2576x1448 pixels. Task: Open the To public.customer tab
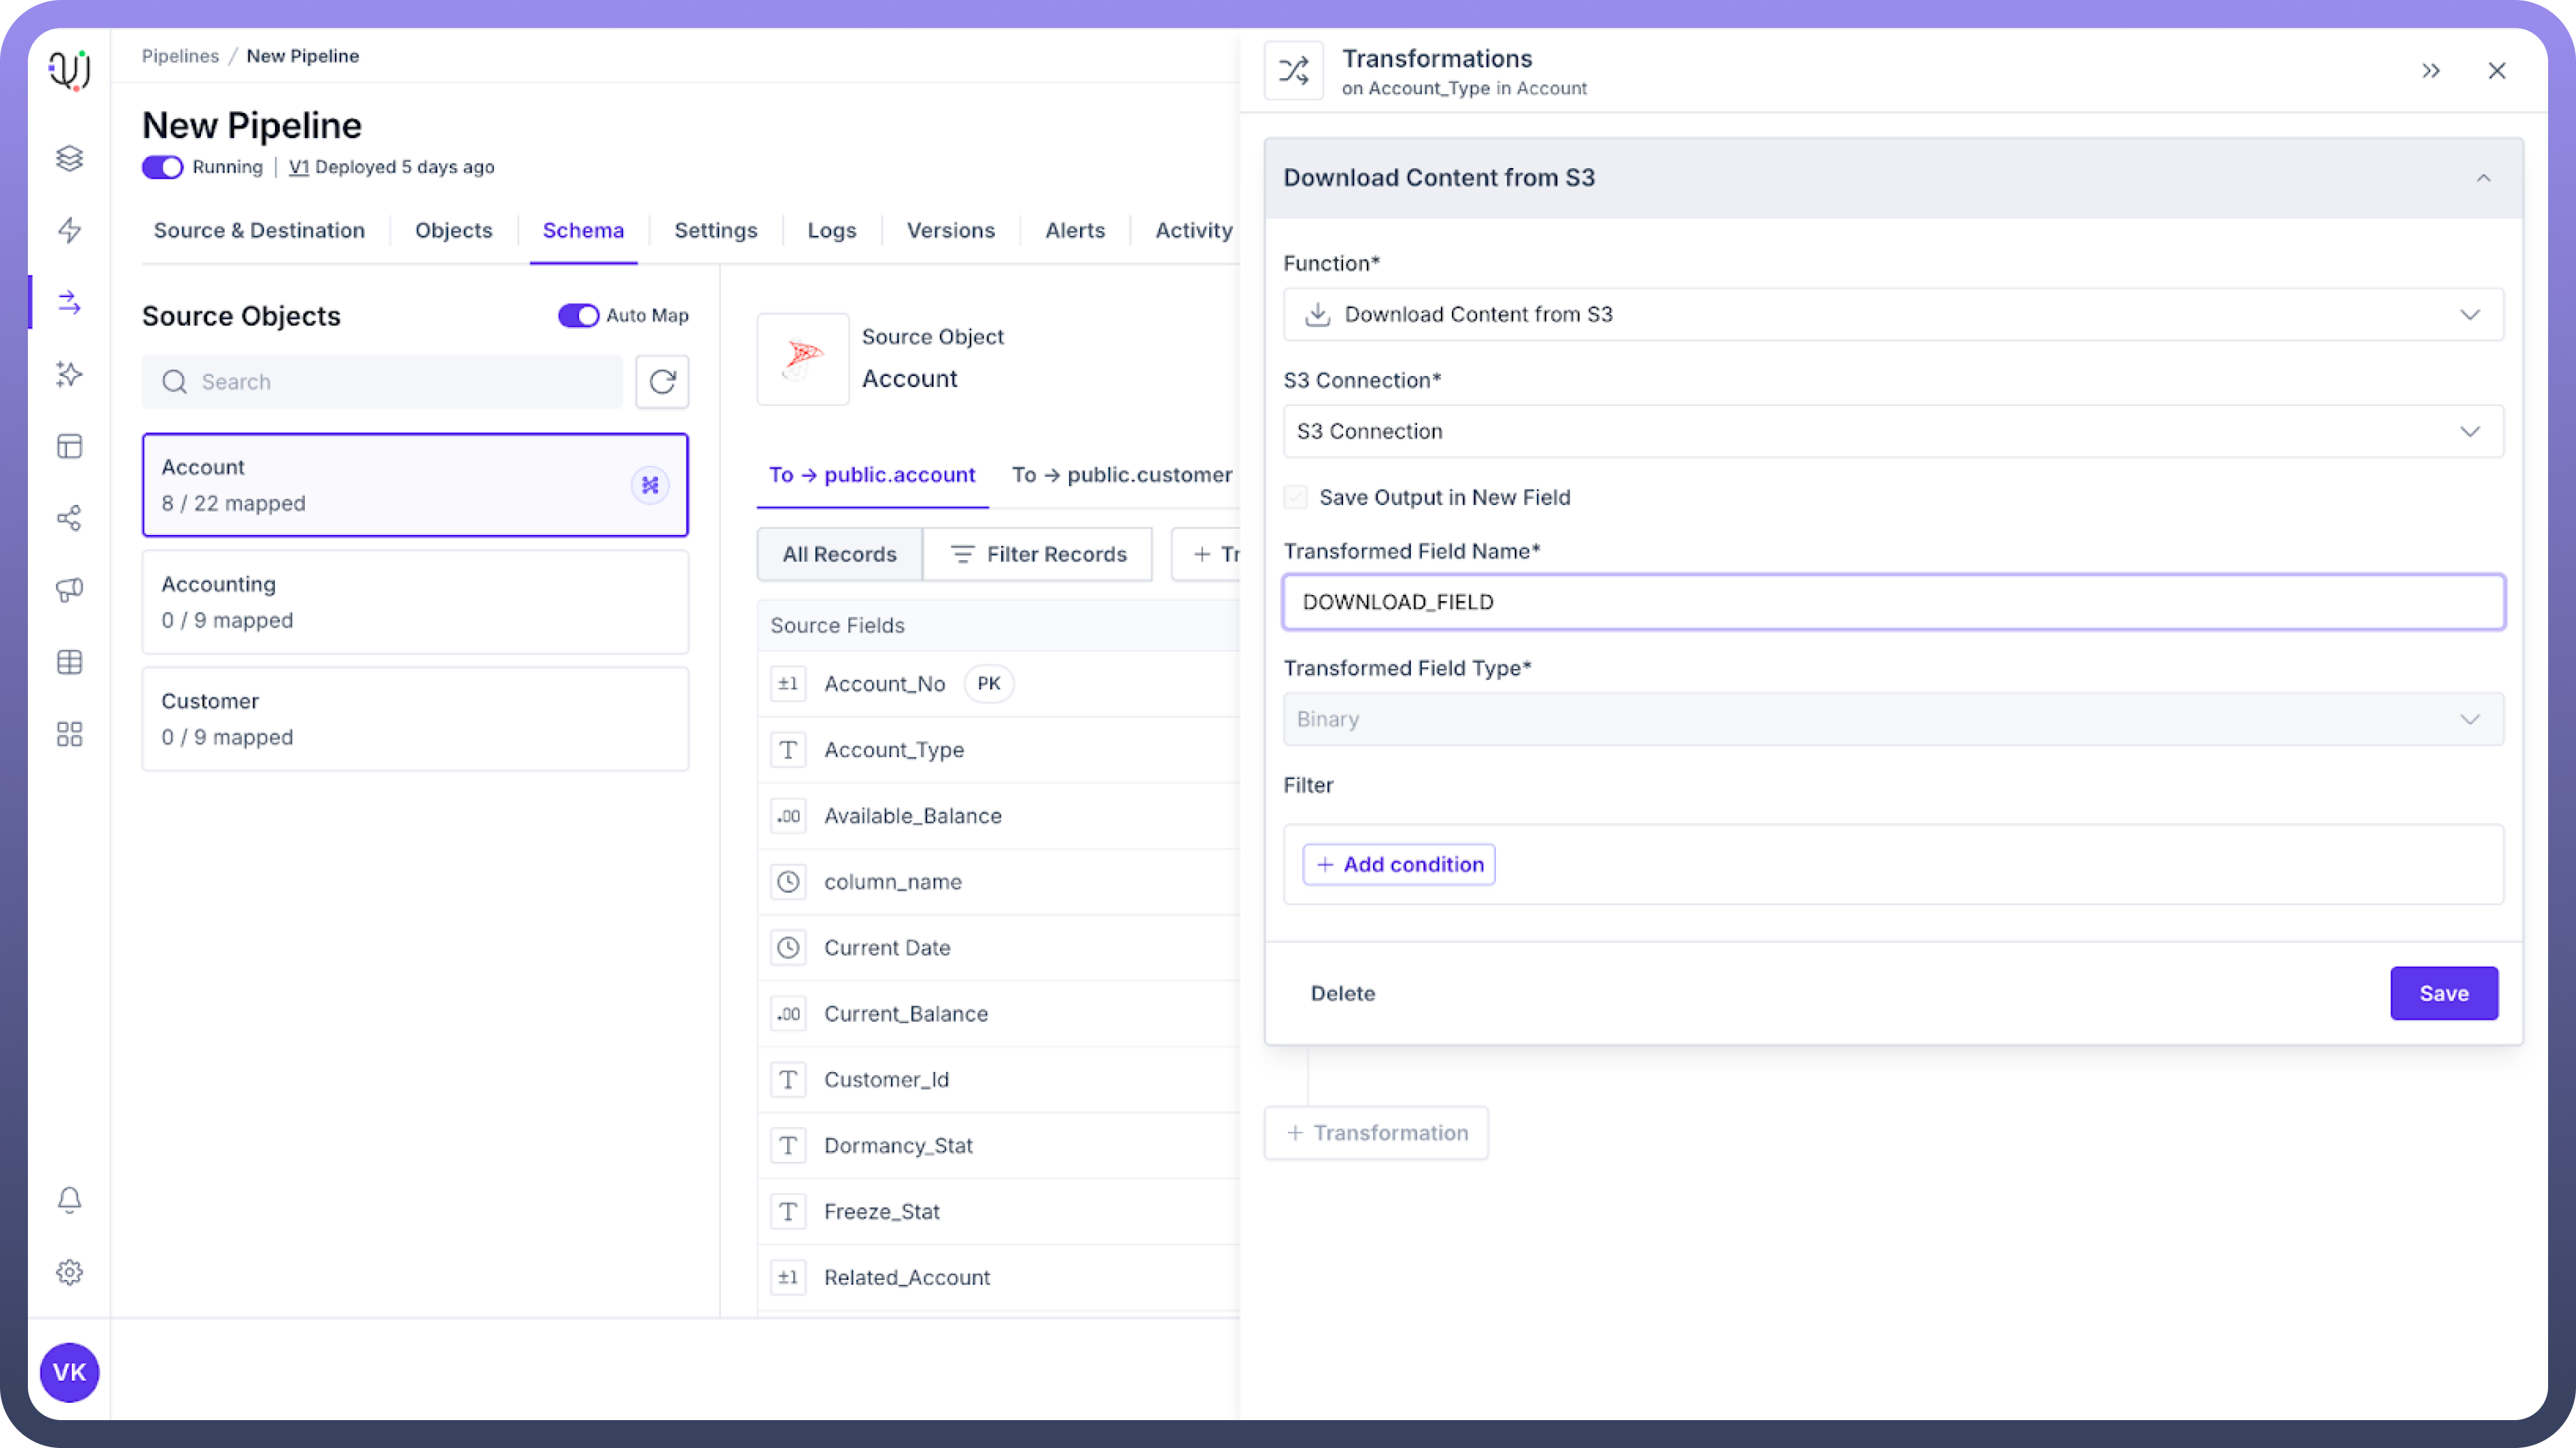[1121, 475]
